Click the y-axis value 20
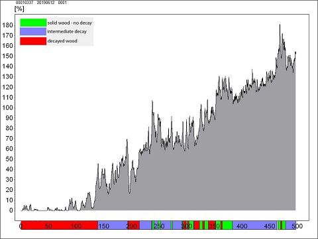This screenshot has width=318, height=239. pyautogui.click(x=9, y=190)
